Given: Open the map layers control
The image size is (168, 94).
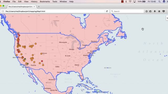Looking at the screenshot, I should pyautogui.click(x=167, y=18).
